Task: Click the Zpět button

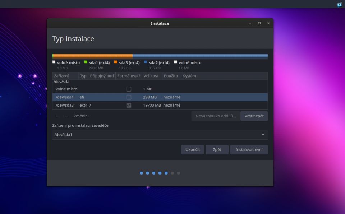Action: pos(217,150)
